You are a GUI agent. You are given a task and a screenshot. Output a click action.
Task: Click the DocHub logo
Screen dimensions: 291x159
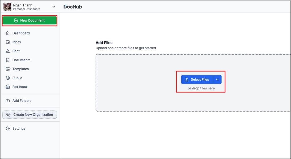[73, 7]
